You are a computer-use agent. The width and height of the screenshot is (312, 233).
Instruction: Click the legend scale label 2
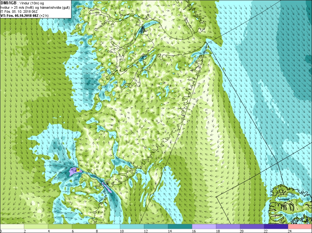pos(25,231)
